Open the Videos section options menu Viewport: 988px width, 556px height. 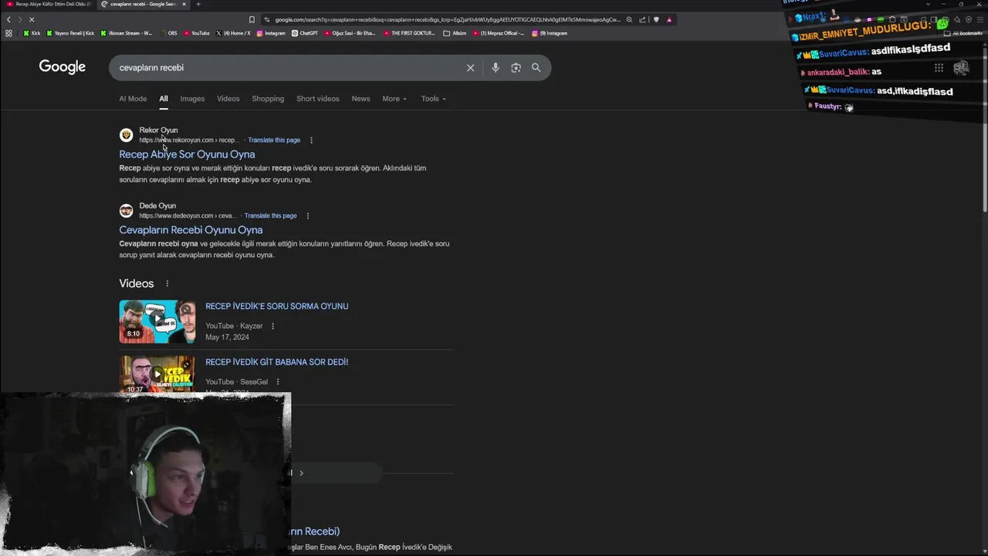167,284
